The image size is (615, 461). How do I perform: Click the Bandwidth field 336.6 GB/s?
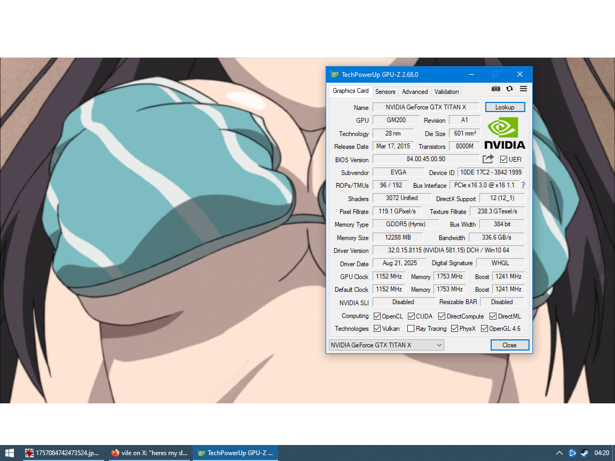496,237
